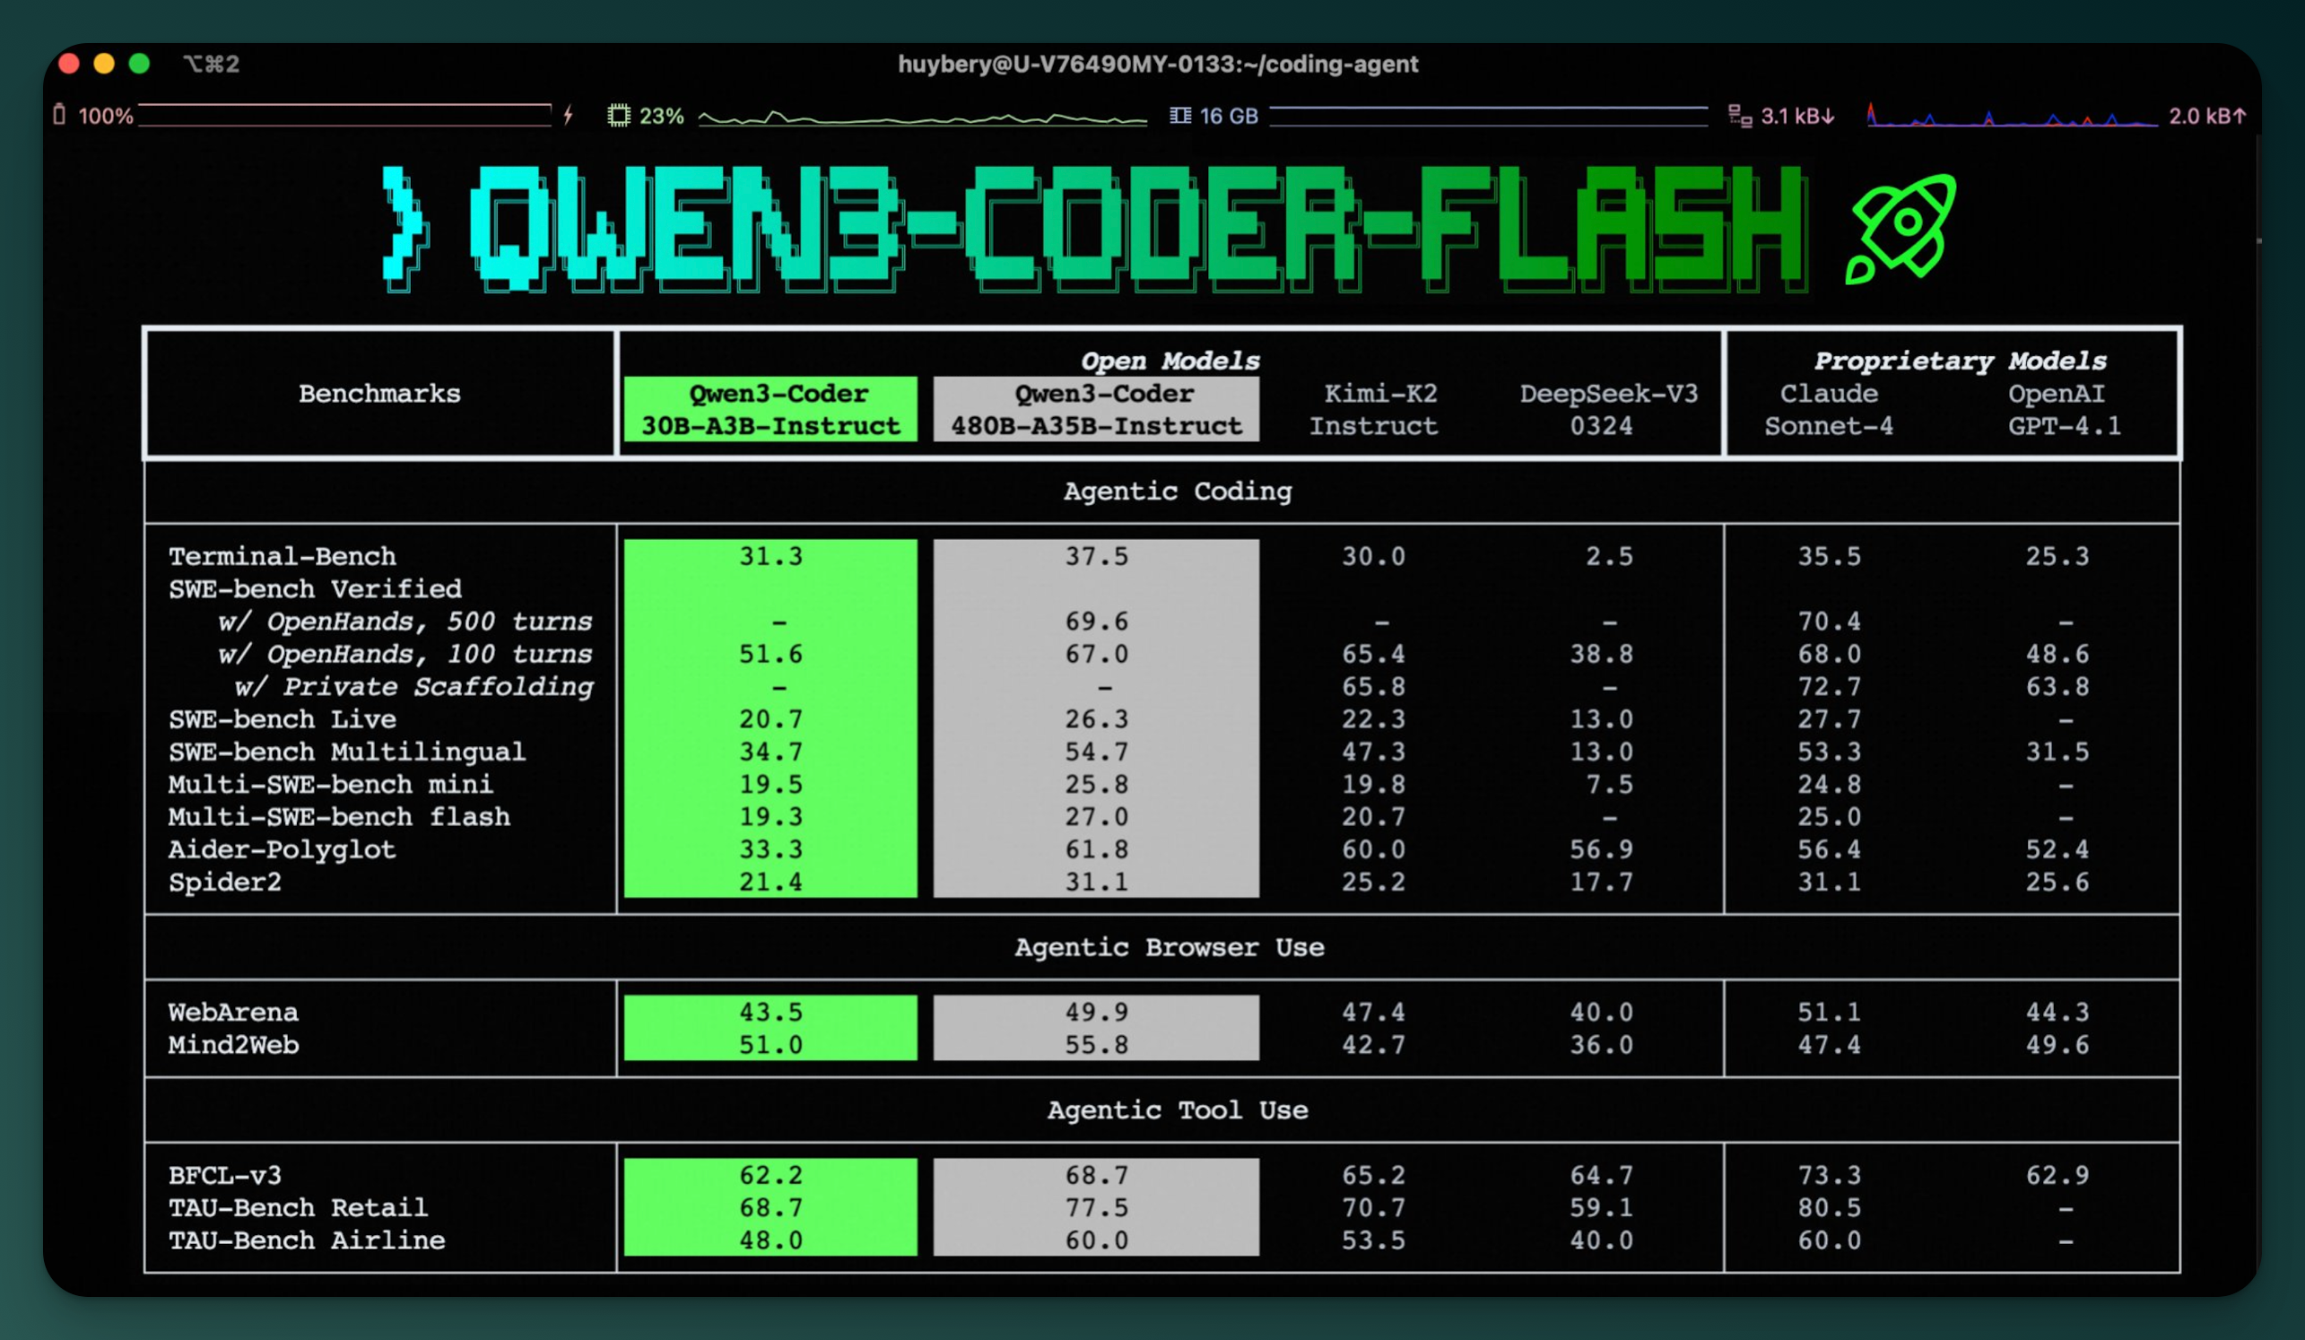Click the network traffic graph
The image size is (2305, 1340).
[2012, 115]
